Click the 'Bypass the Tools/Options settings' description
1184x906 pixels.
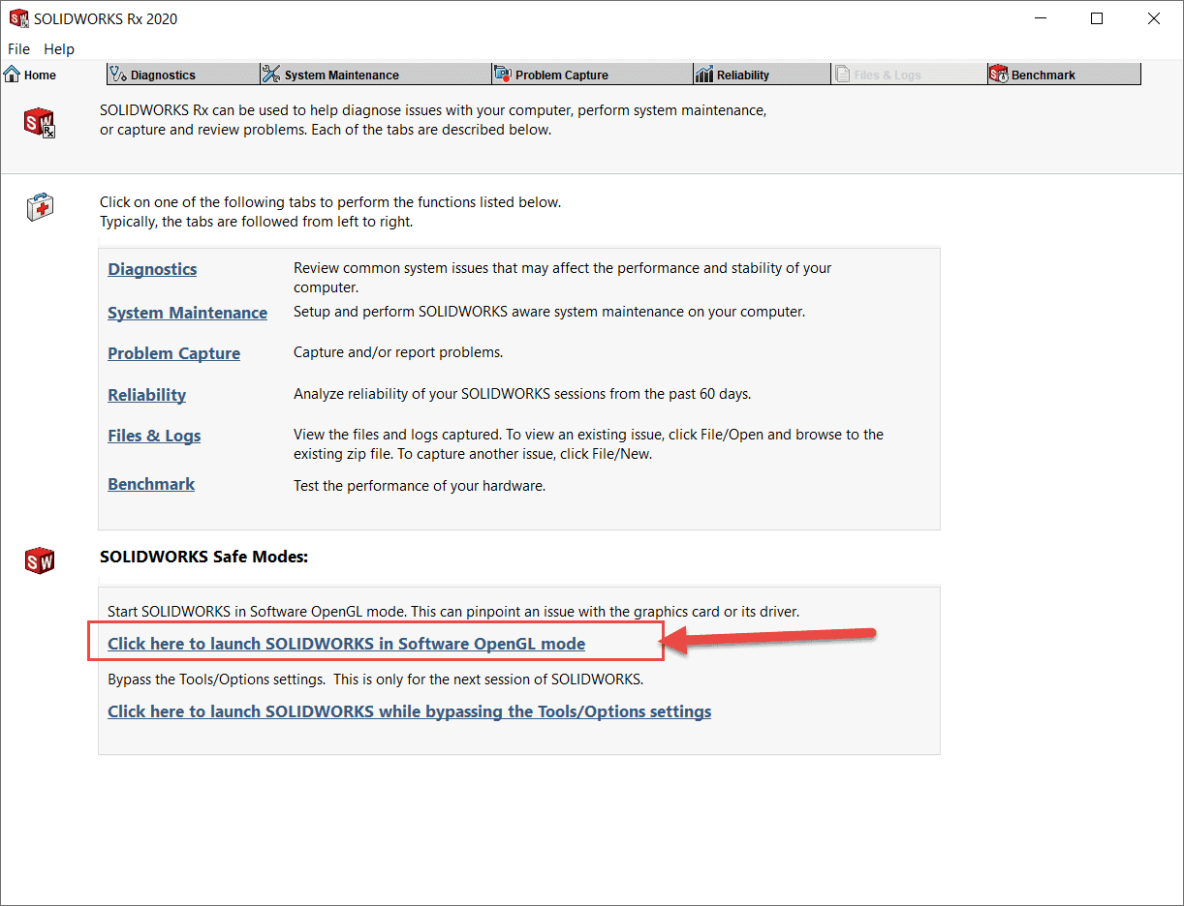pos(375,679)
